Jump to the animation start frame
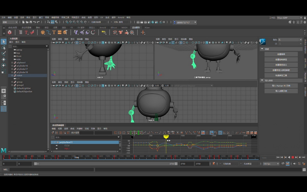This screenshot has height=192, width=307. tap(278, 157)
